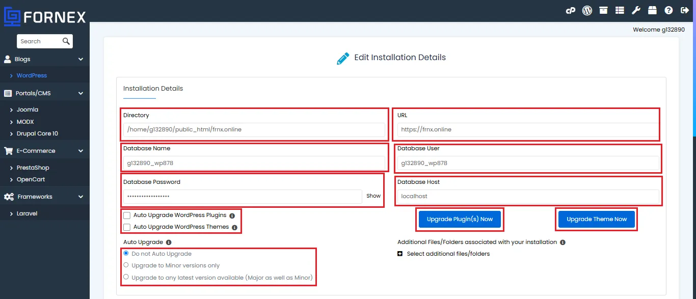Click the Welcome g132890 text
This screenshot has width=696, height=299.
pyautogui.click(x=659, y=30)
